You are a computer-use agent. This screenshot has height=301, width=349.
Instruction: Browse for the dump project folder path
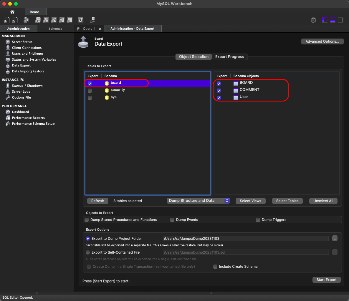335,239
